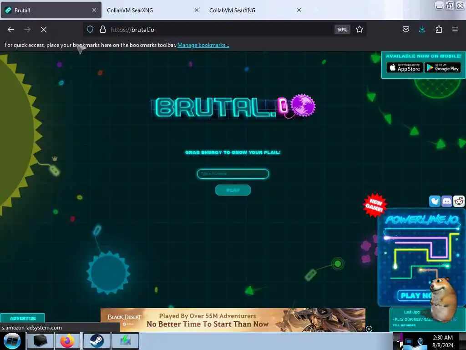The height and width of the screenshot is (350, 466).
Task: Open the extensions puzzle icon
Action: coord(439,29)
